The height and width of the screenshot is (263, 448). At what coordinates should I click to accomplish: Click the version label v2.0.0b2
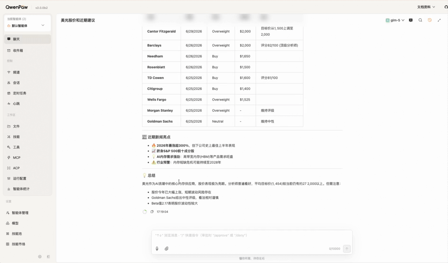tap(42, 8)
